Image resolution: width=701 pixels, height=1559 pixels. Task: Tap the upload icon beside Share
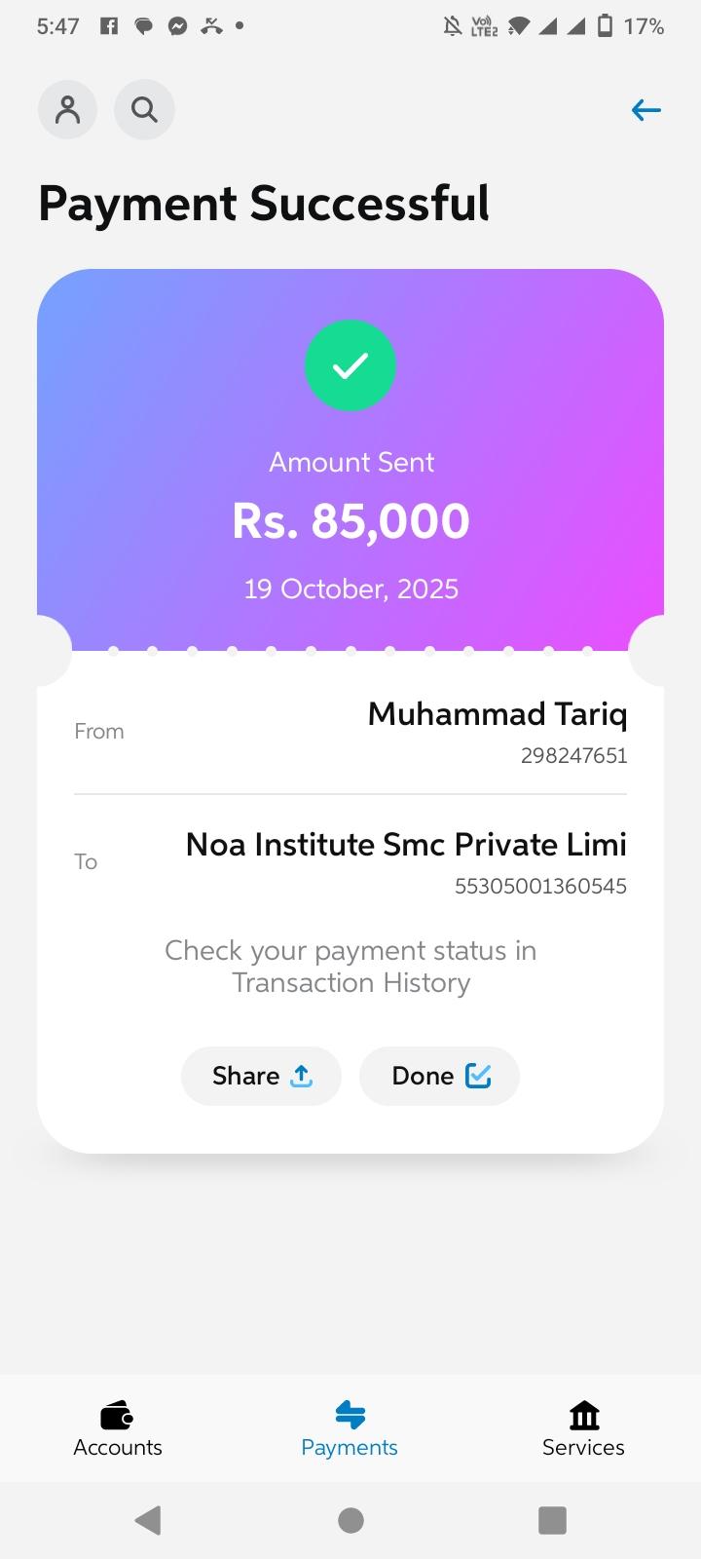[x=302, y=1076]
